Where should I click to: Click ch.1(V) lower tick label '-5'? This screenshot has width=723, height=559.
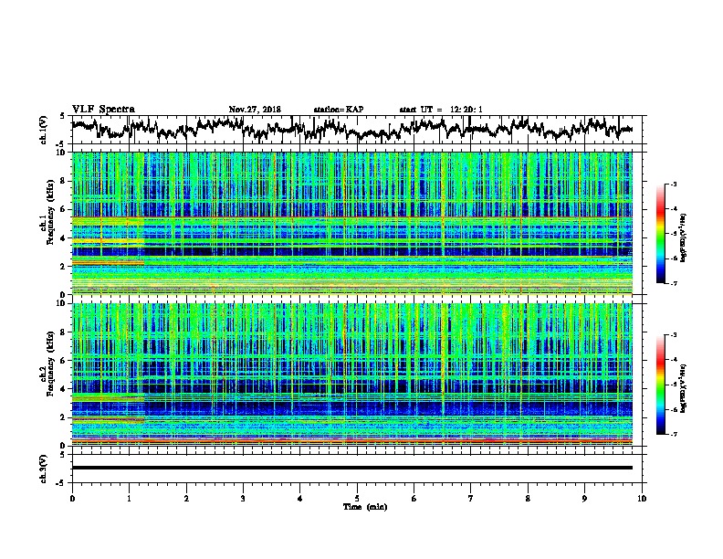tap(61, 144)
